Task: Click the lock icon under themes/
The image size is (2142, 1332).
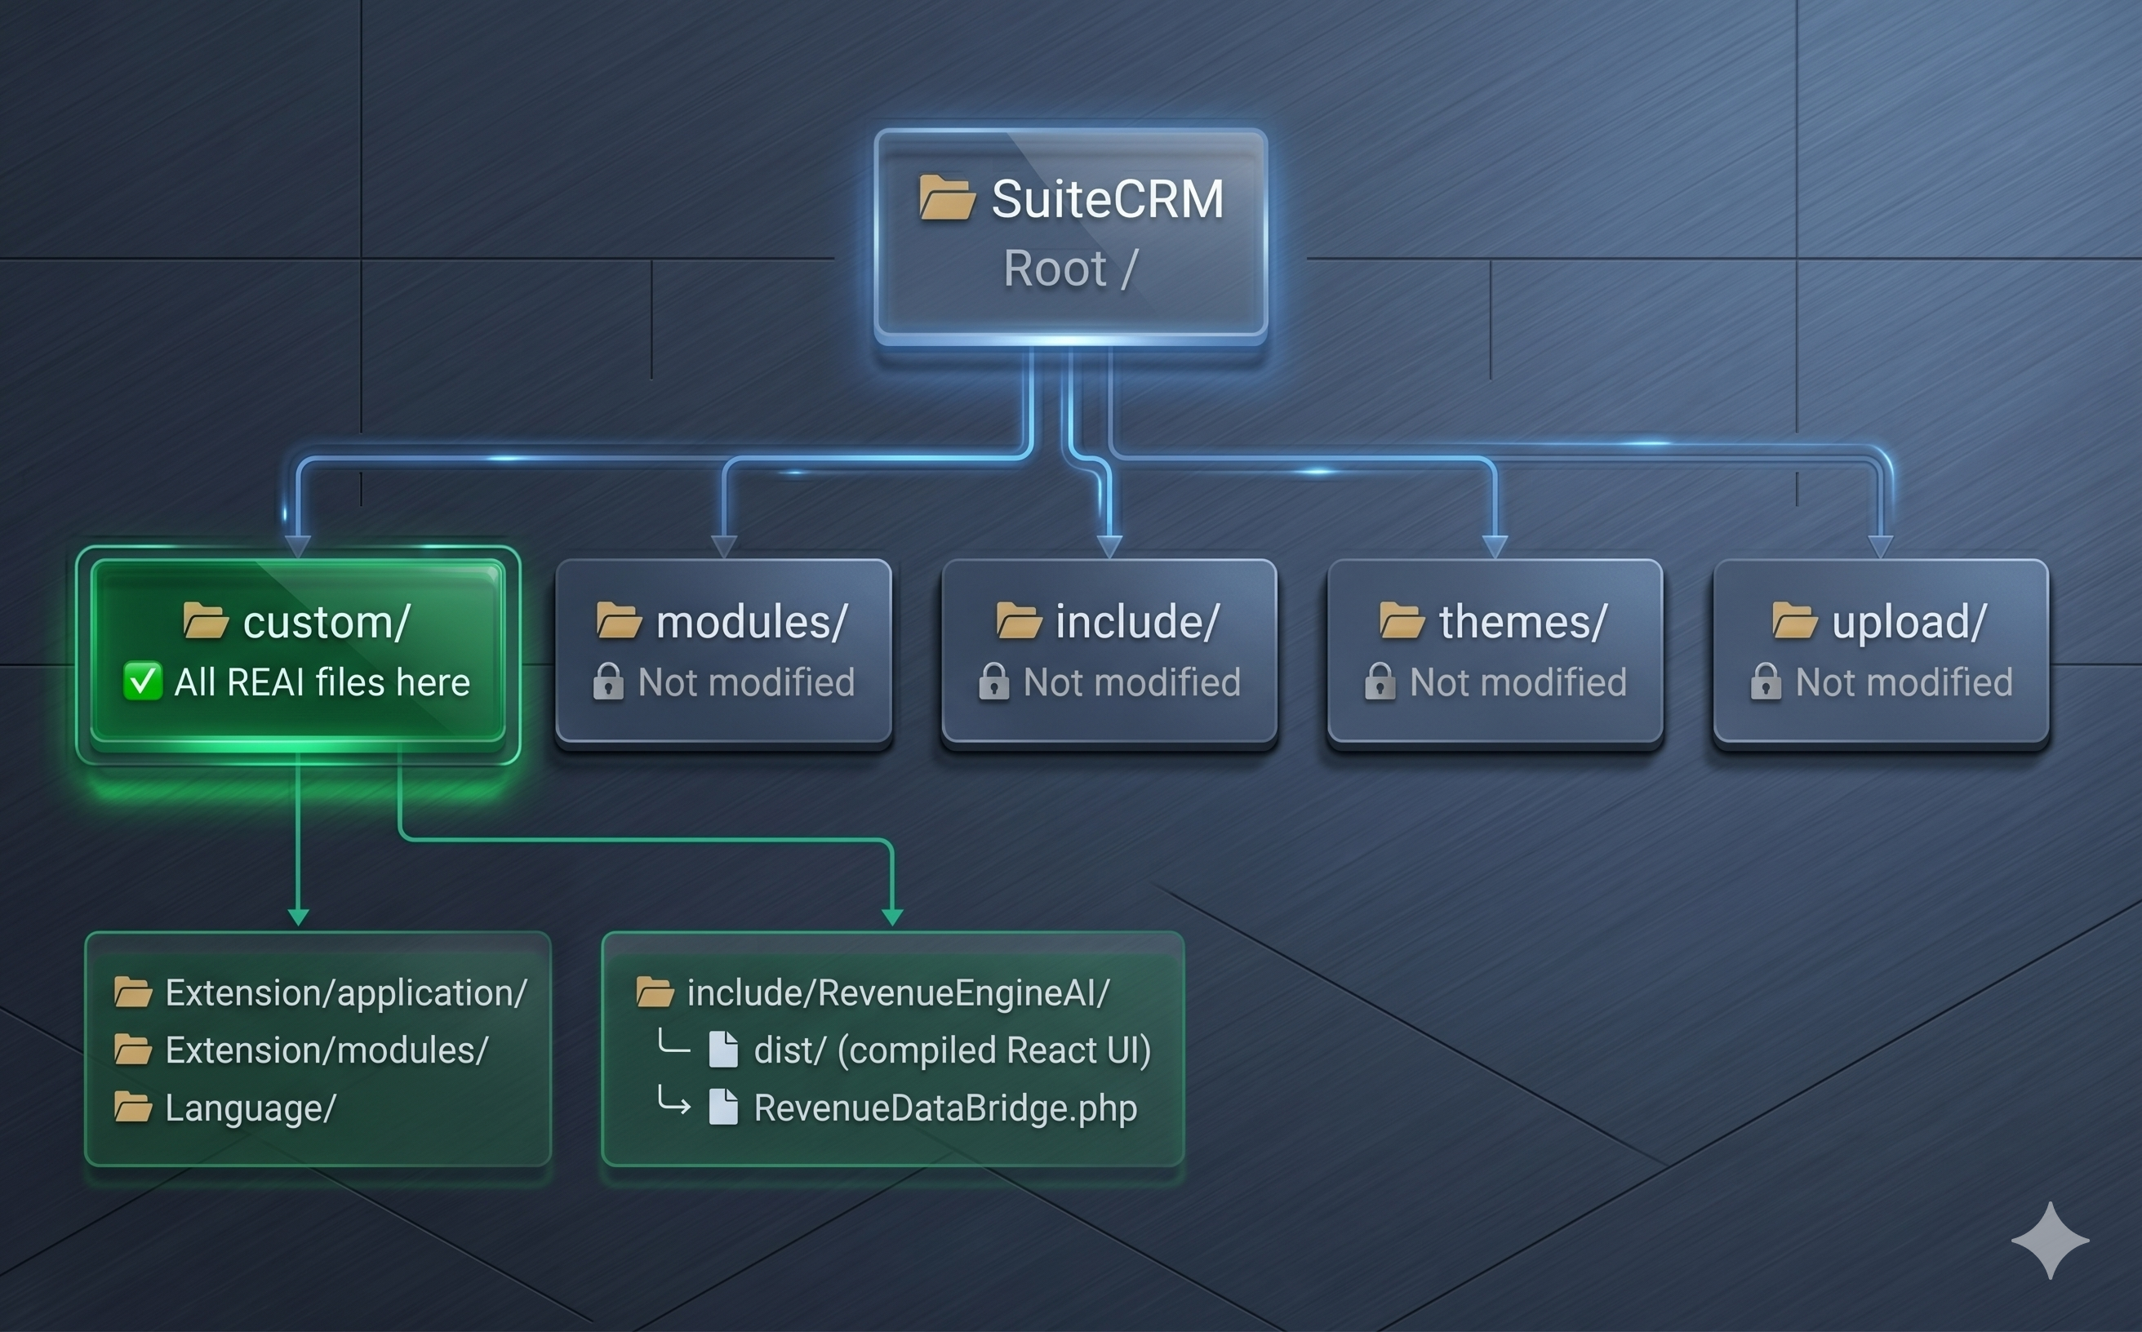Action: 1380,681
